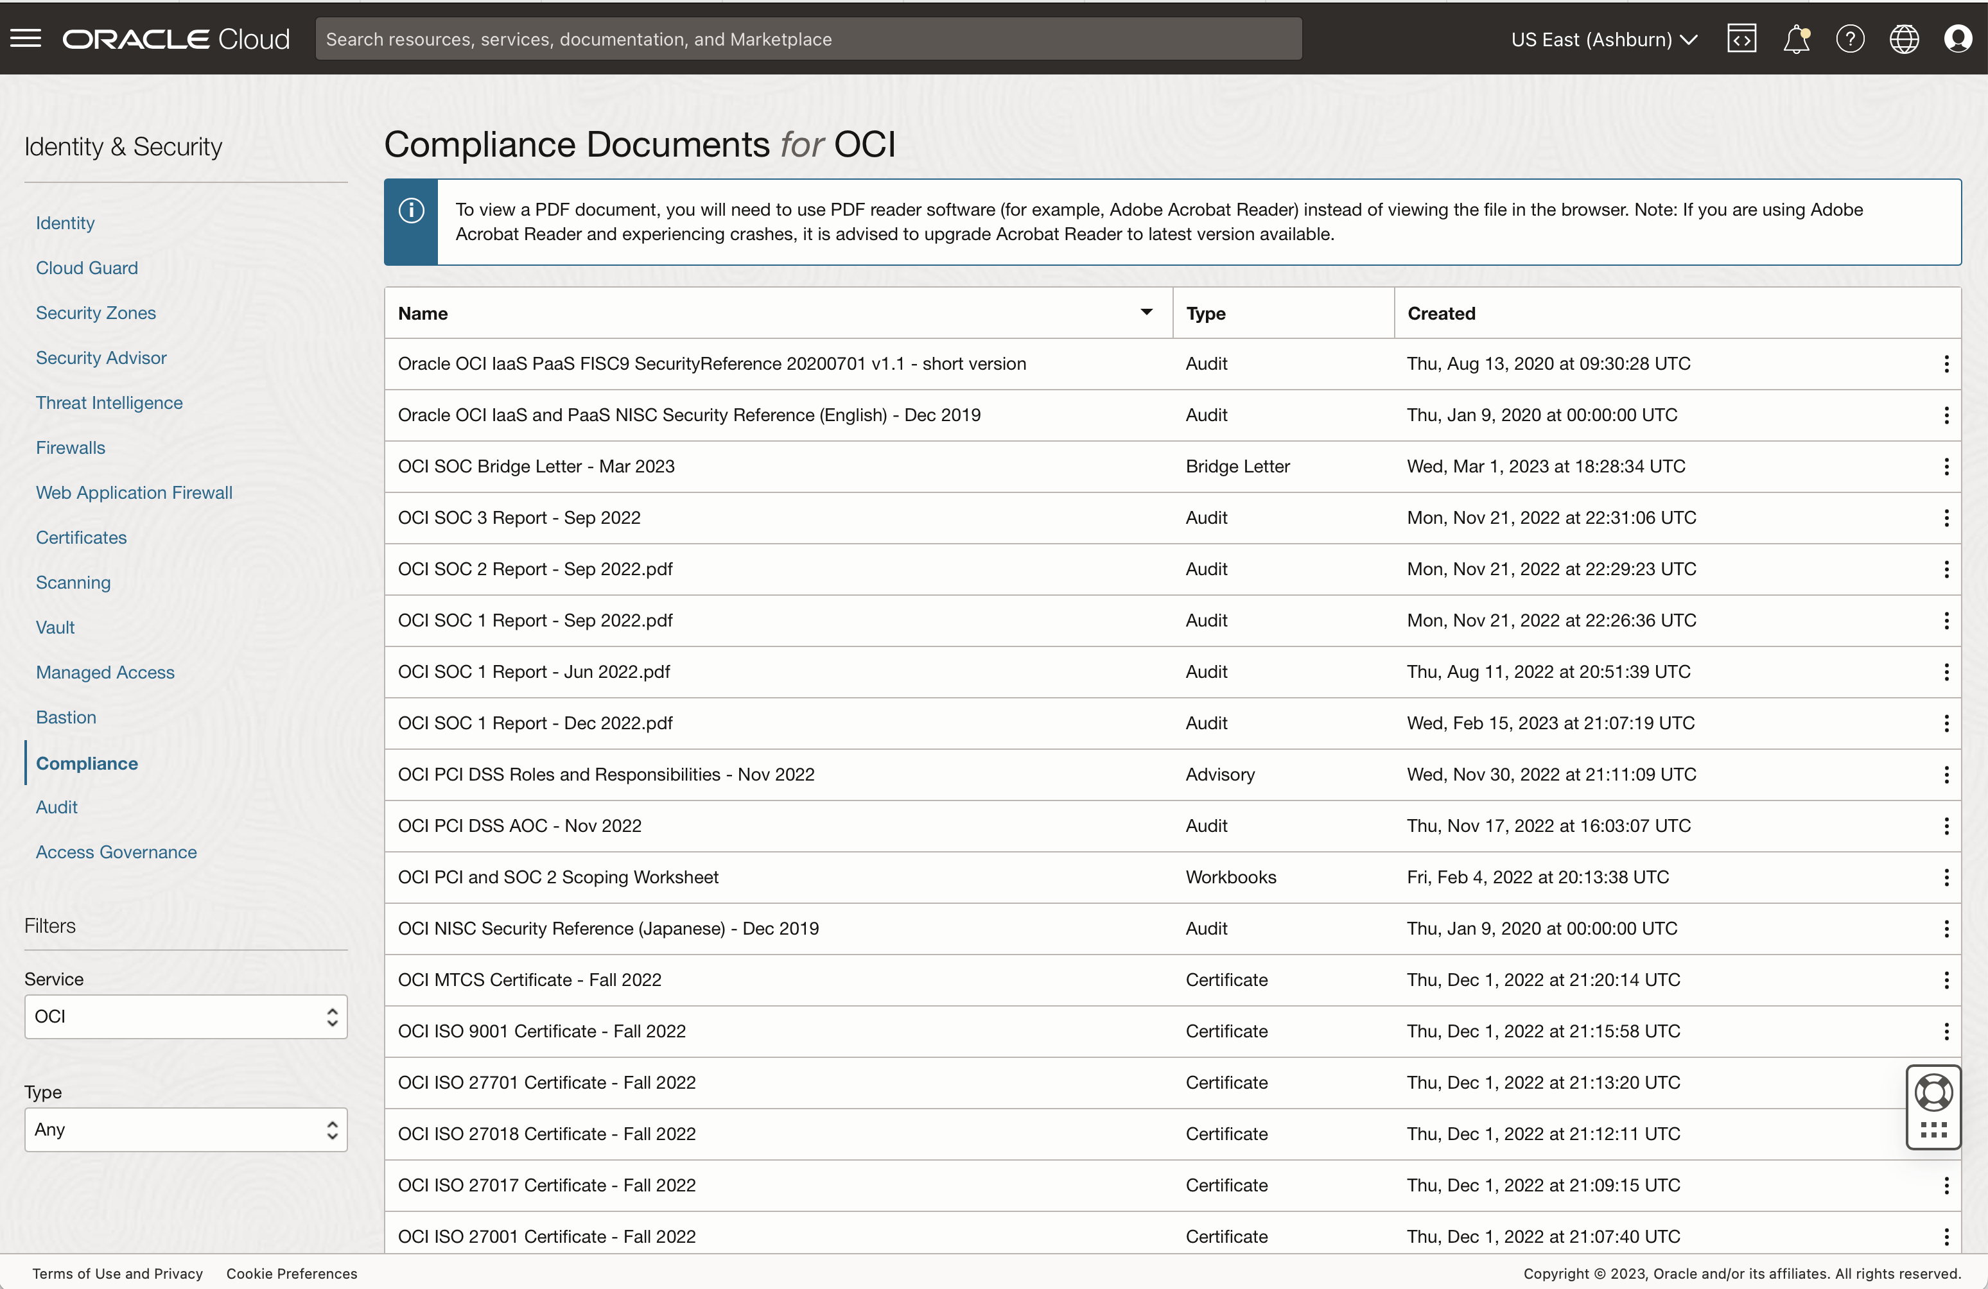Open the Service dropdown set to OCI
This screenshot has width=1988, height=1289.
tap(186, 1017)
